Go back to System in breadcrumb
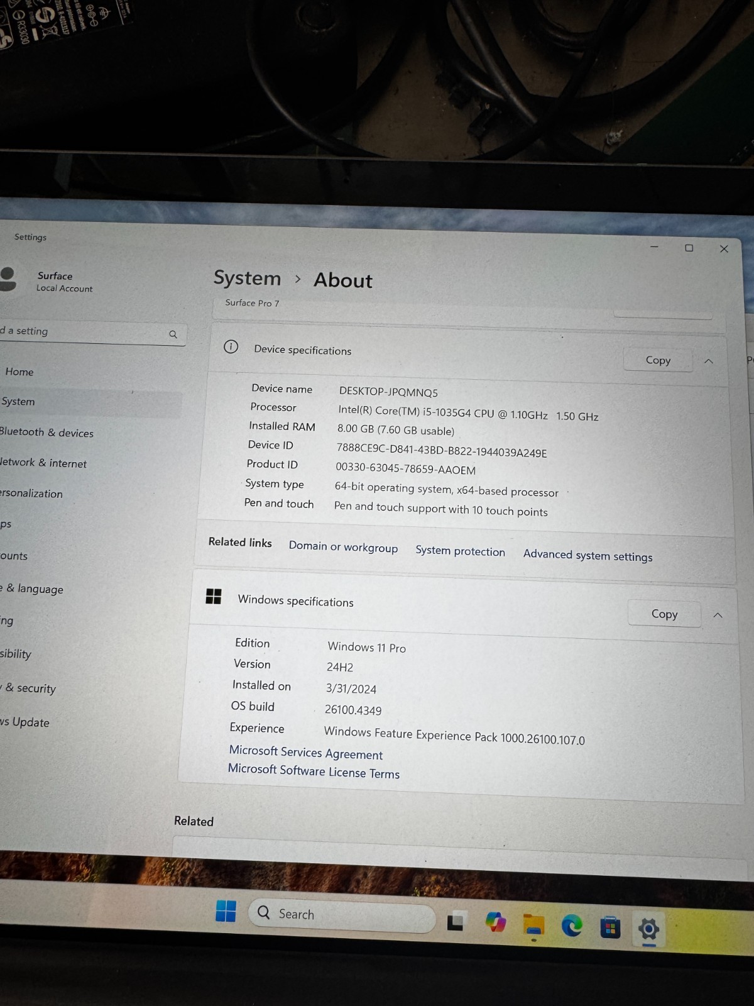754x1006 pixels. click(x=247, y=278)
